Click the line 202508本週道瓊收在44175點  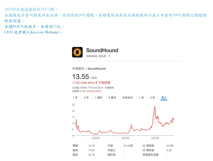pyautogui.click(x=31, y=9)
